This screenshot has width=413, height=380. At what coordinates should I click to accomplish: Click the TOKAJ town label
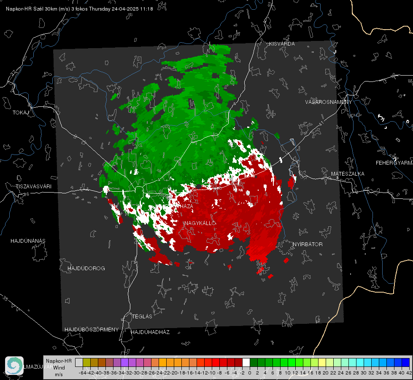coord(21,113)
